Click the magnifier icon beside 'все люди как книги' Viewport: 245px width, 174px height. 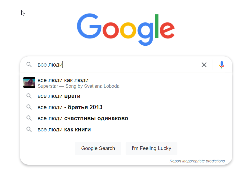29,129
